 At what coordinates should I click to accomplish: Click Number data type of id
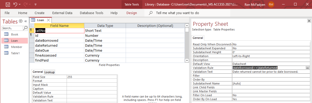coord(105,36)
